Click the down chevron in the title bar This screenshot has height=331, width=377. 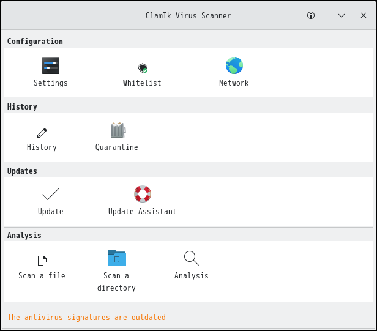click(341, 15)
